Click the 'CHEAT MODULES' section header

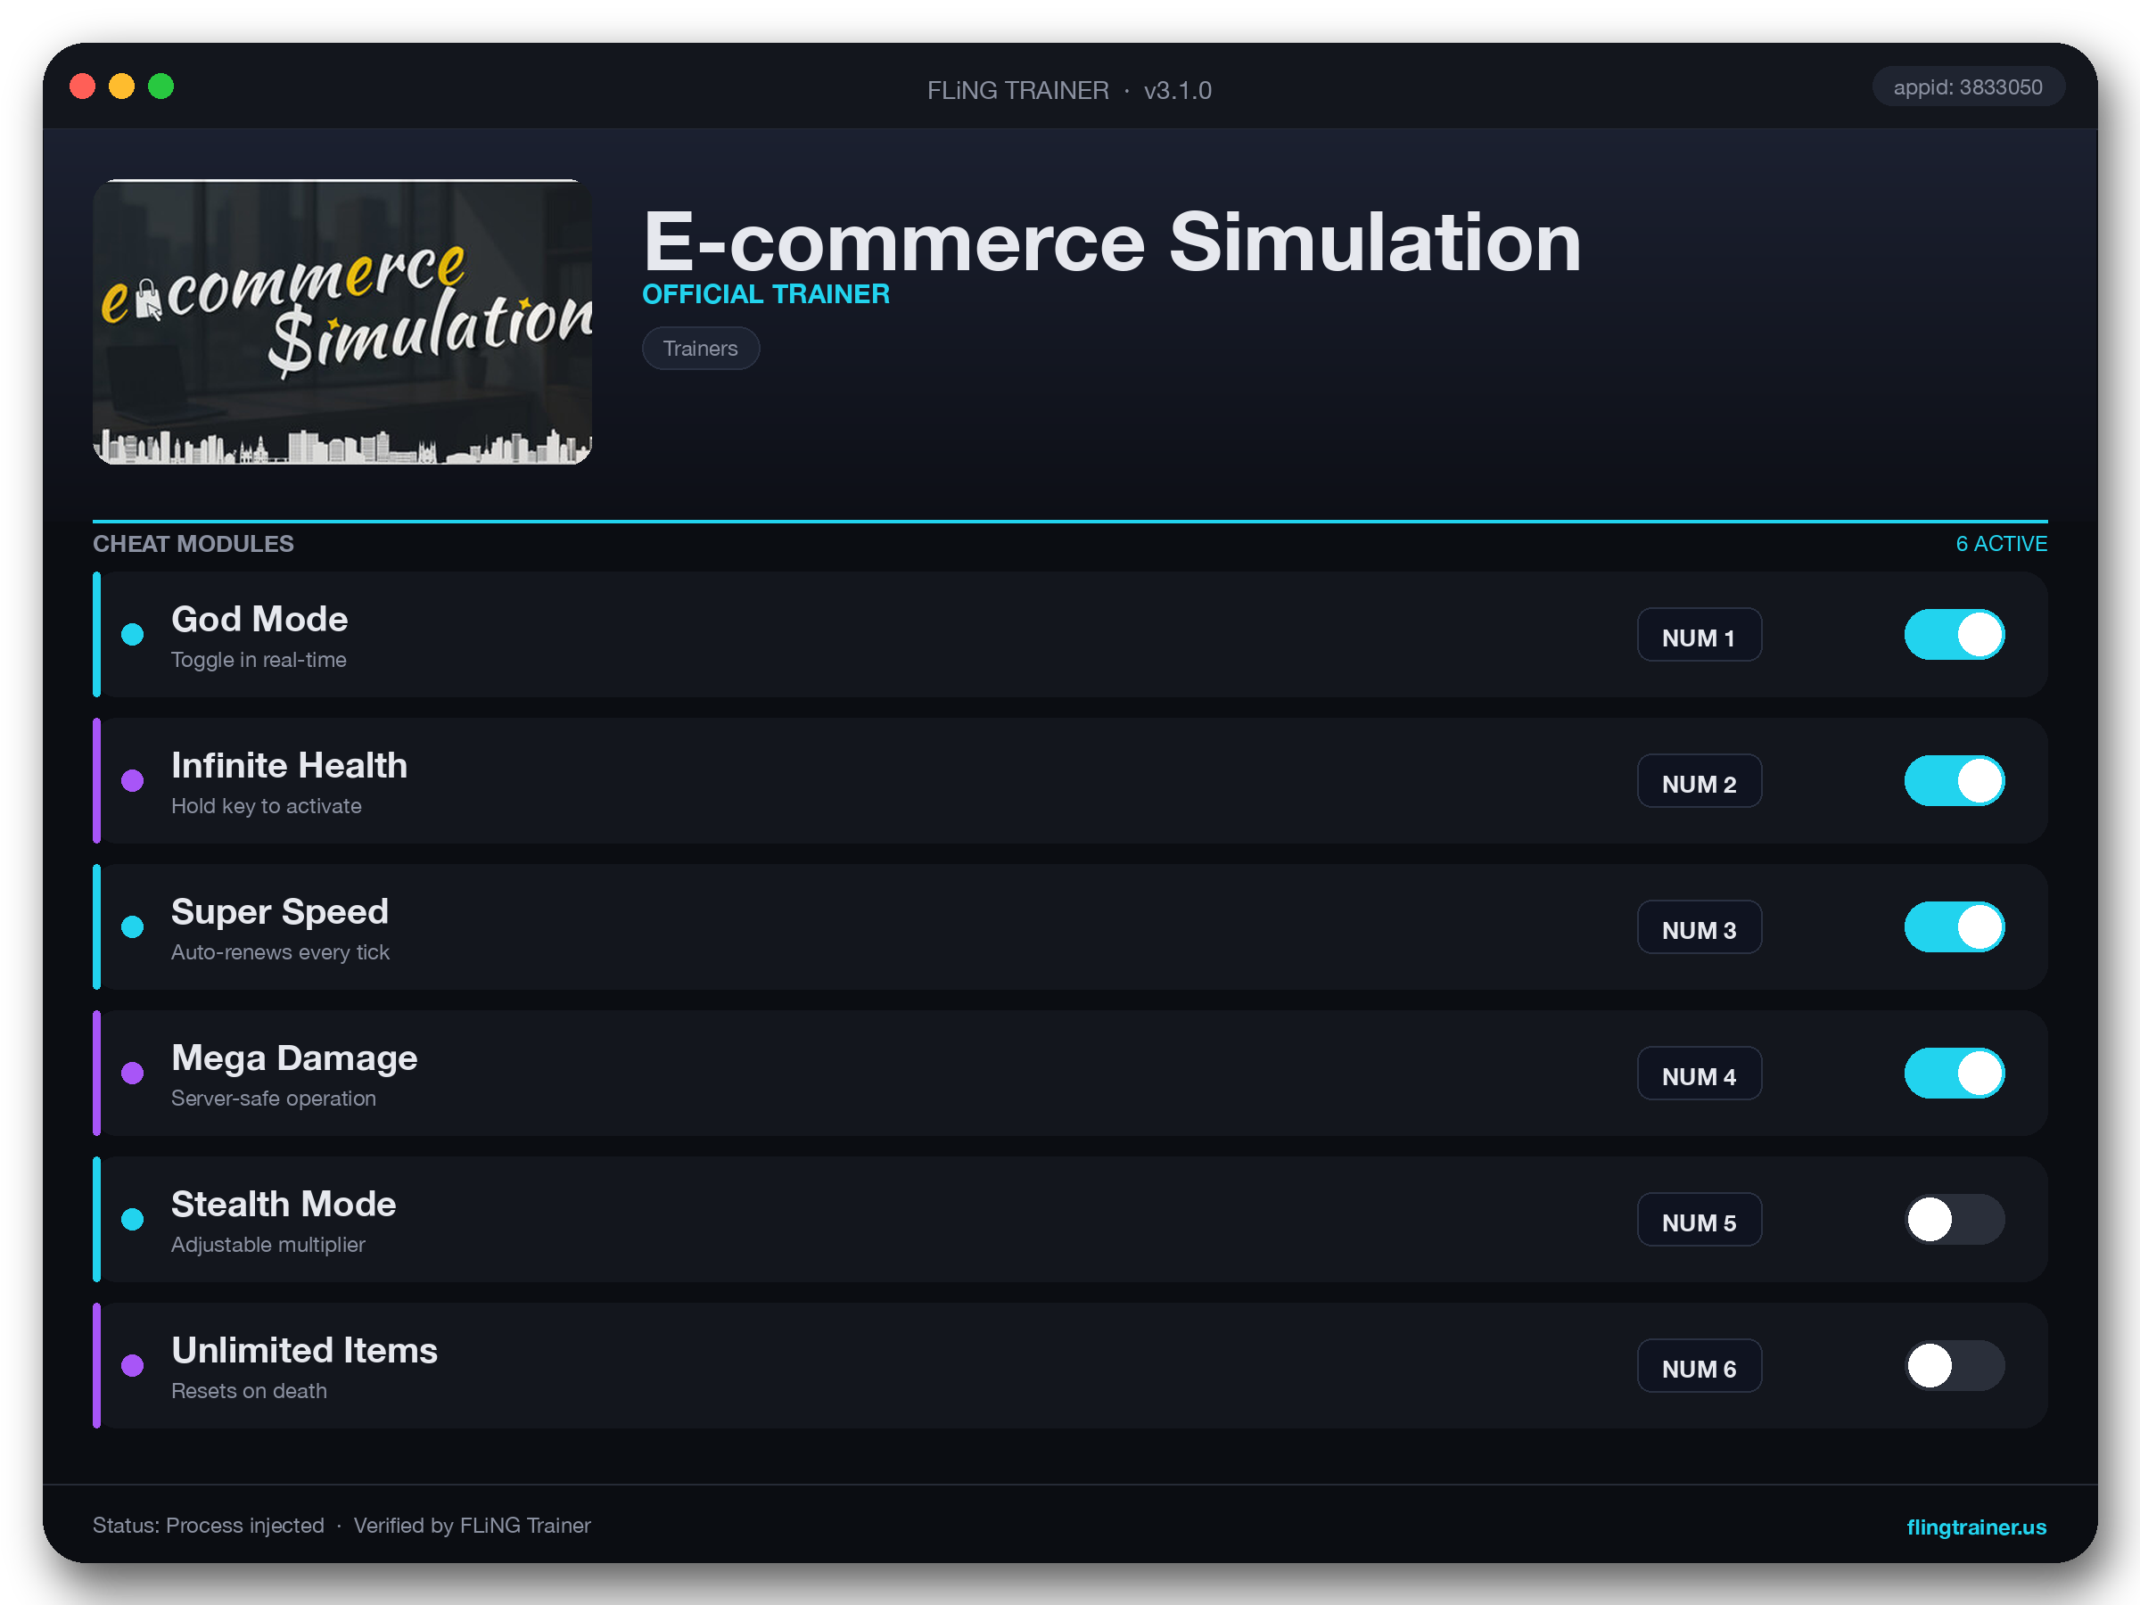193,544
